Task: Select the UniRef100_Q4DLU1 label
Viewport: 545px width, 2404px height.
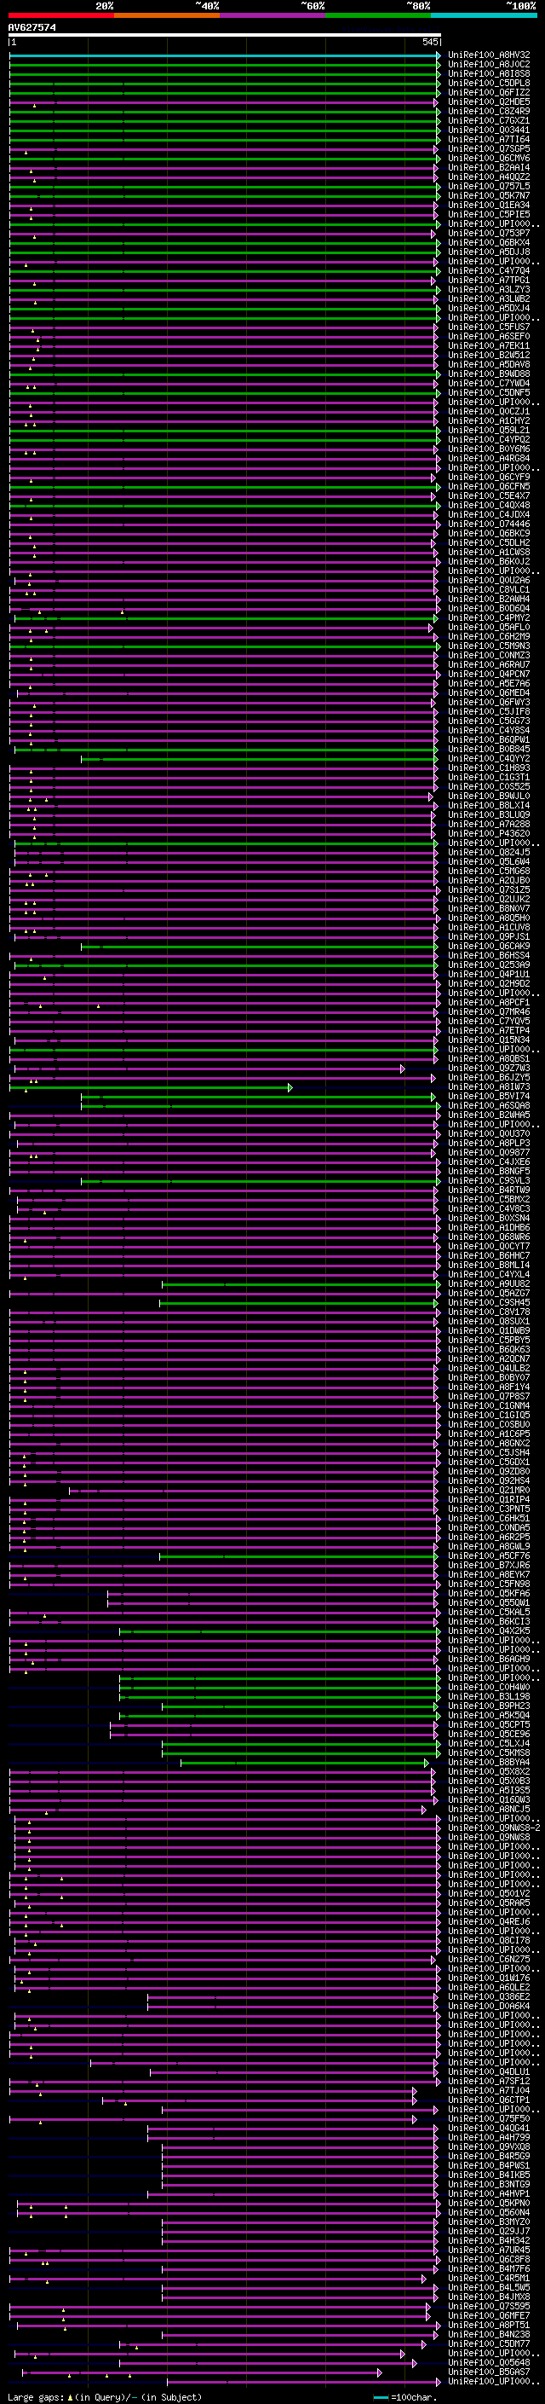Action: click(489, 2071)
